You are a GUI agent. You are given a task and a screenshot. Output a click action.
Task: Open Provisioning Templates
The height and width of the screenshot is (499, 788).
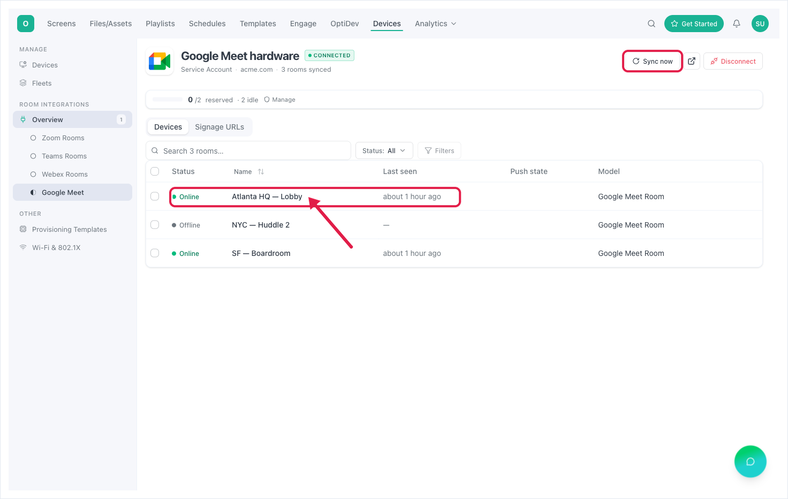click(73, 229)
